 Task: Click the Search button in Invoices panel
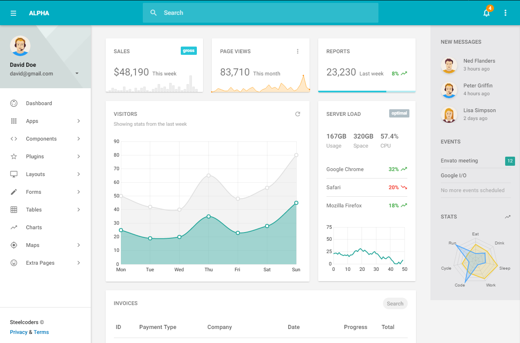coord(395,303)
